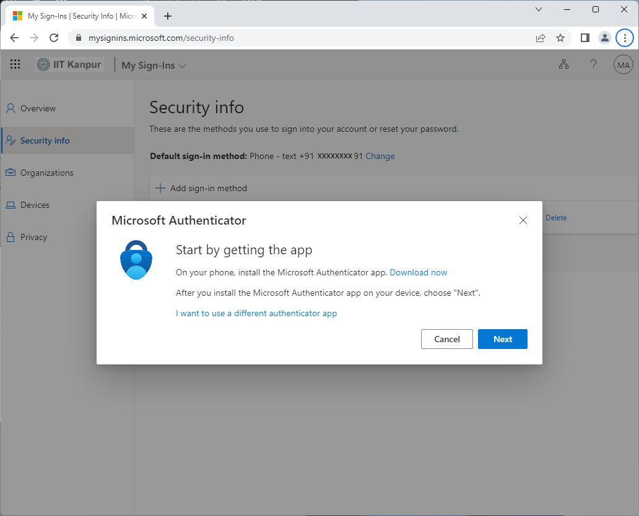Close the Microsoft Authenticator dialog
This screenshot has height=516, width=639.
523,220
